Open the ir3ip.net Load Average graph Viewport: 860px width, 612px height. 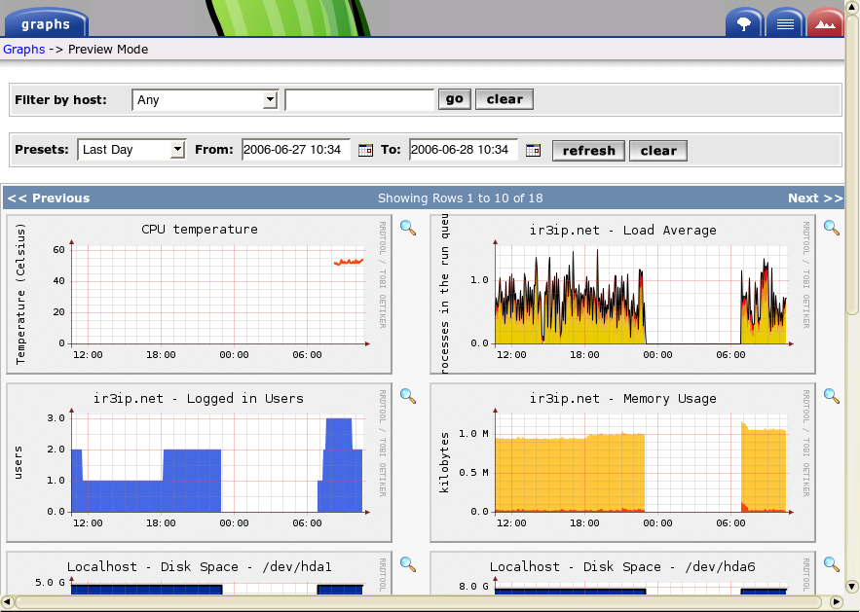coord(622,294)
